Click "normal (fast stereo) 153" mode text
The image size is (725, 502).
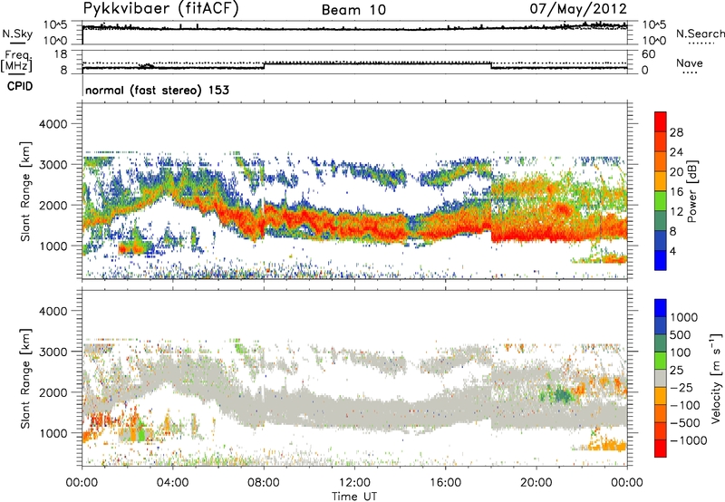(157, 90)
